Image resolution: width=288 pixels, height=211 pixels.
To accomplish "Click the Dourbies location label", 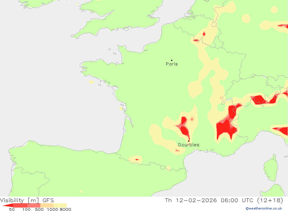I will click(x=189, y=145).
